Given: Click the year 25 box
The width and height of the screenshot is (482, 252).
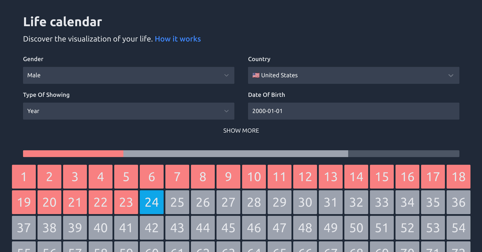Looking at the screenshot, I should point(177,202).
